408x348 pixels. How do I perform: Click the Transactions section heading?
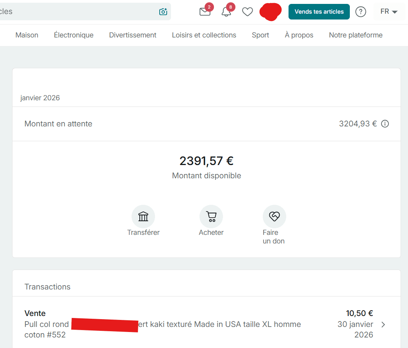pyautogui.click(x=47, y=287)
